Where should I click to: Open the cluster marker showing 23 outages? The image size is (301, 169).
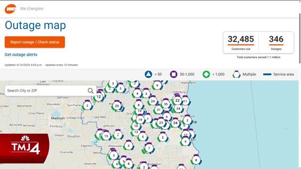pyautogui.click(x=161, y=123)
